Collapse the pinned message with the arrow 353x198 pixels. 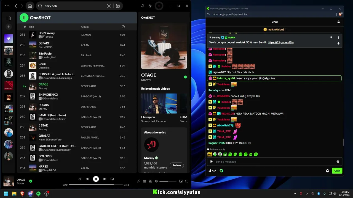coord(338,43)
